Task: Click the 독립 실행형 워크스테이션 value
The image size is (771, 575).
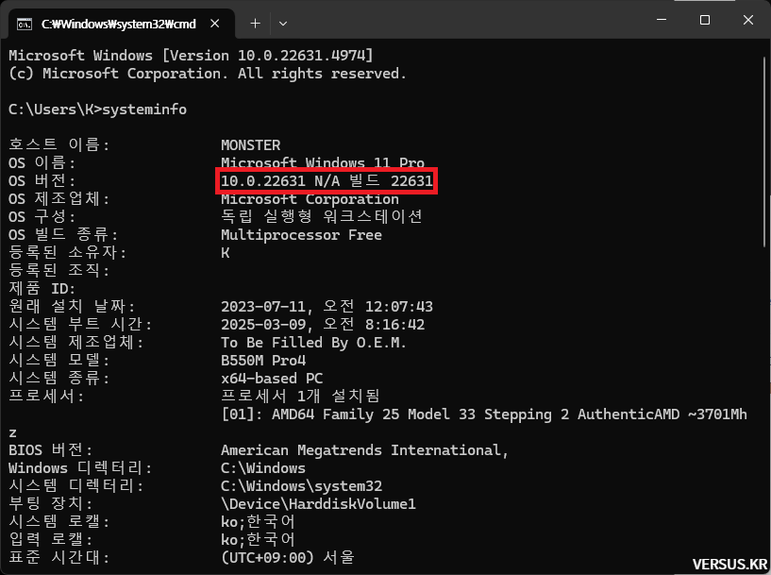Action: (x=322, y=216)
